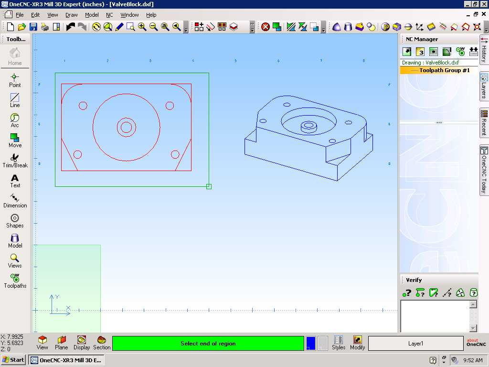The image size is (489, 367).
Task: Click the red square plus selection icon
Action: tap(199, 27)
